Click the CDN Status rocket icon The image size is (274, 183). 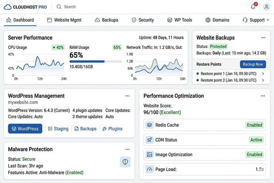click(149, 140)
